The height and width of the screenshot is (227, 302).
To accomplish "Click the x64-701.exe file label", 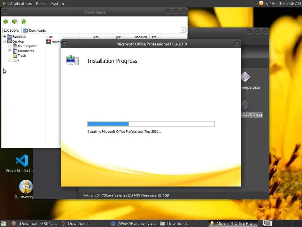I will click(252, 115).
